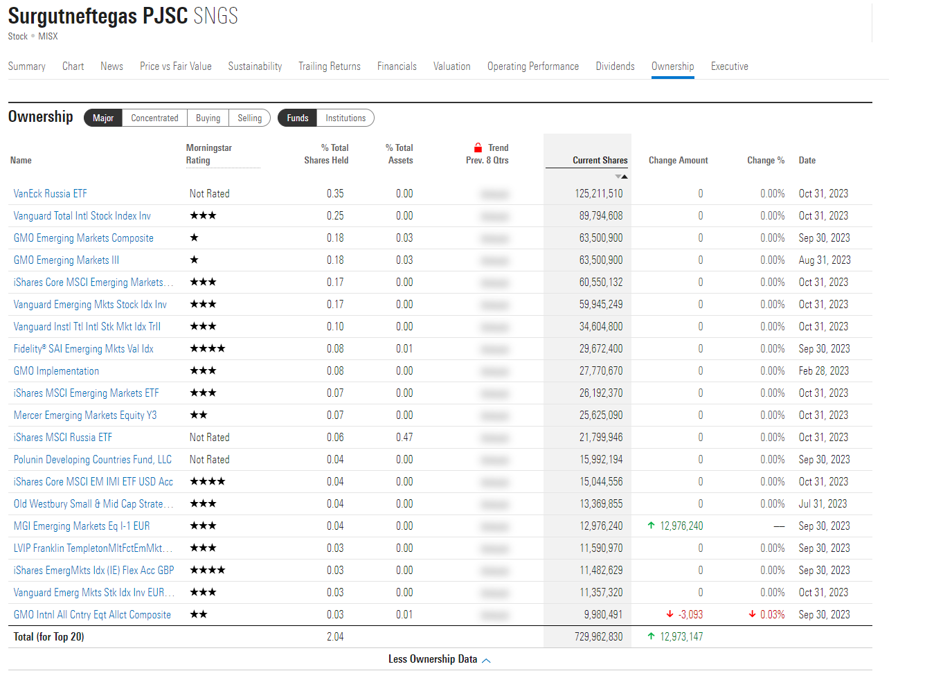The width and height of the screenshot is (934, 680).
Task: Sort by Current Shares column header
Action: click(x=600, y=160)
